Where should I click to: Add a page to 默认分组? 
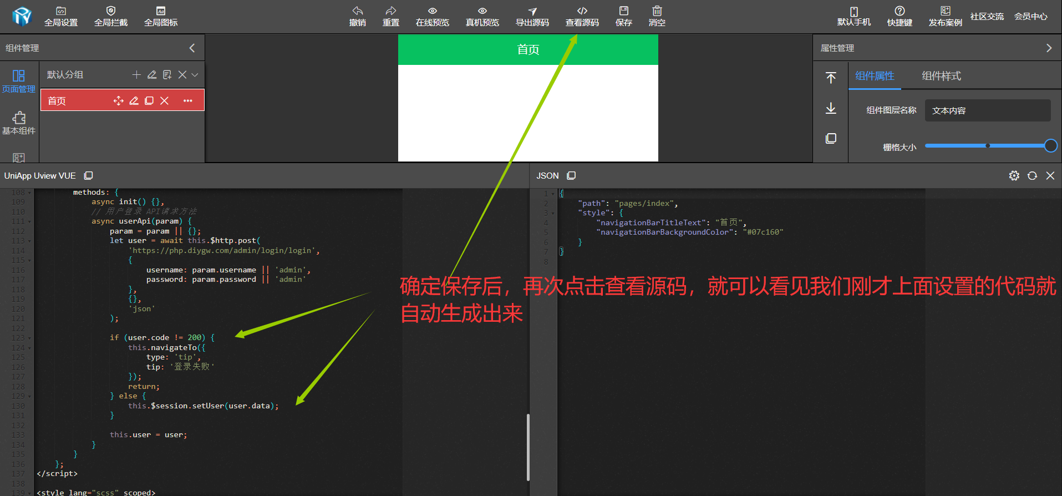[x=136, y=74]
